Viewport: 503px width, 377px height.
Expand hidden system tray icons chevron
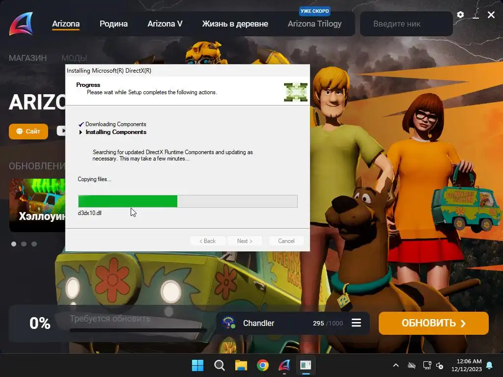[396, 365]
